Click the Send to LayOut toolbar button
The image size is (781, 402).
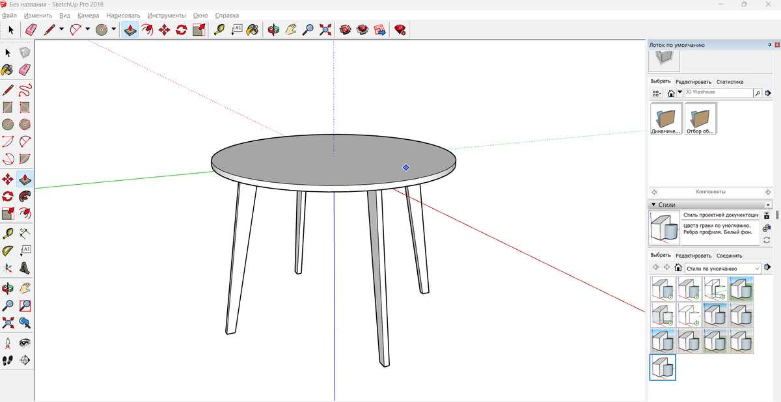[x=379, y=29]
